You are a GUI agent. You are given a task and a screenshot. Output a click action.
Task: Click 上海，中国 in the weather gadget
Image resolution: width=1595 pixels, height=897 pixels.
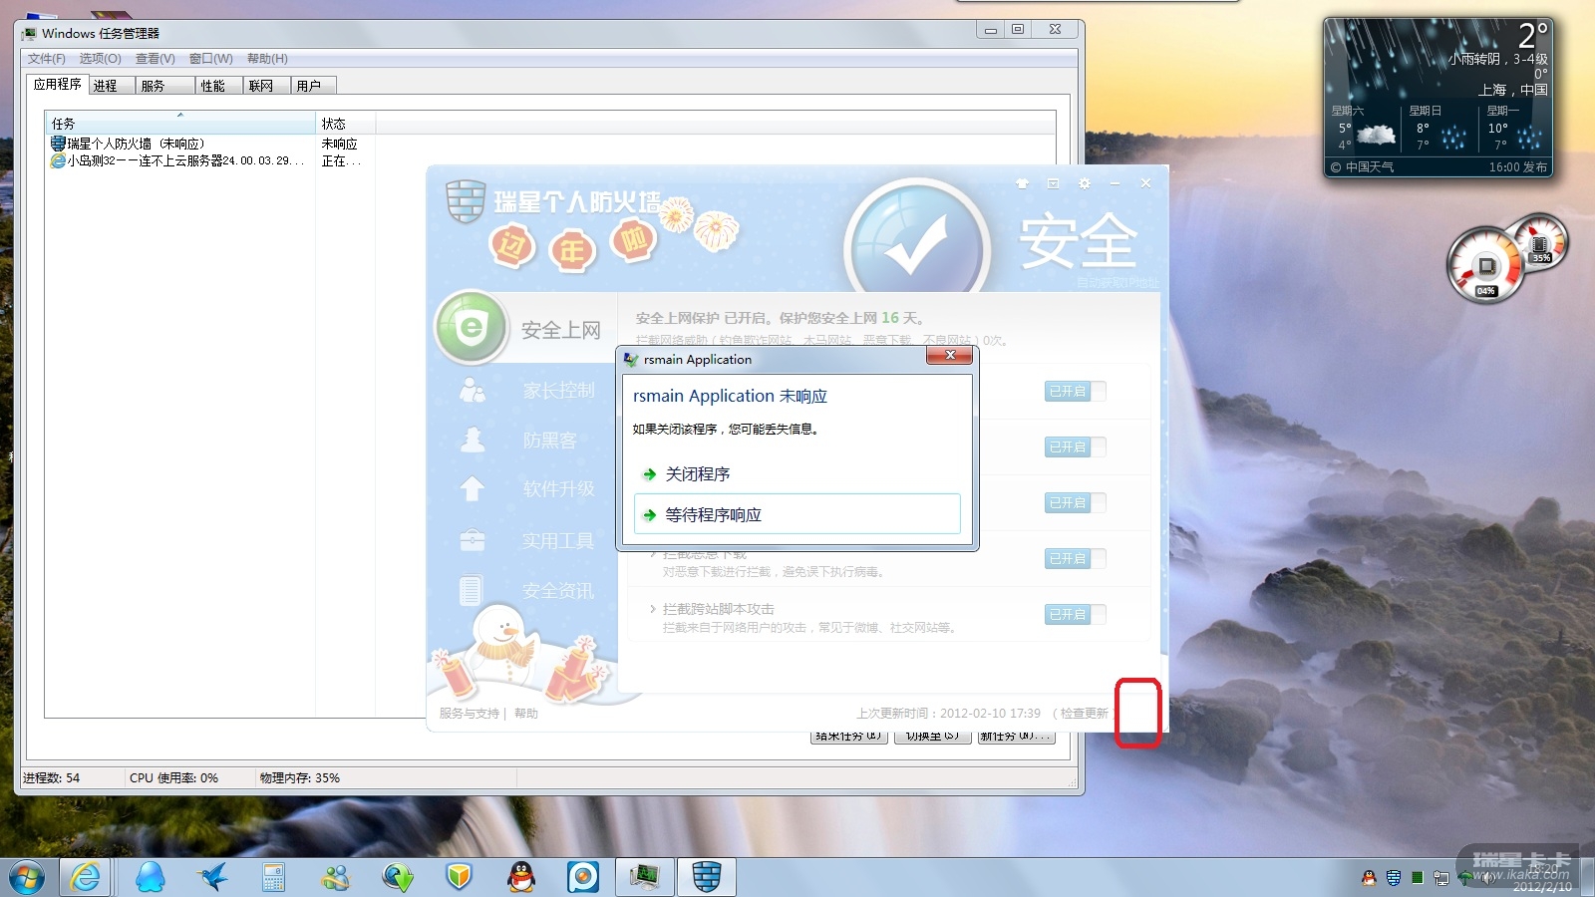click(x=1512, y=90)
